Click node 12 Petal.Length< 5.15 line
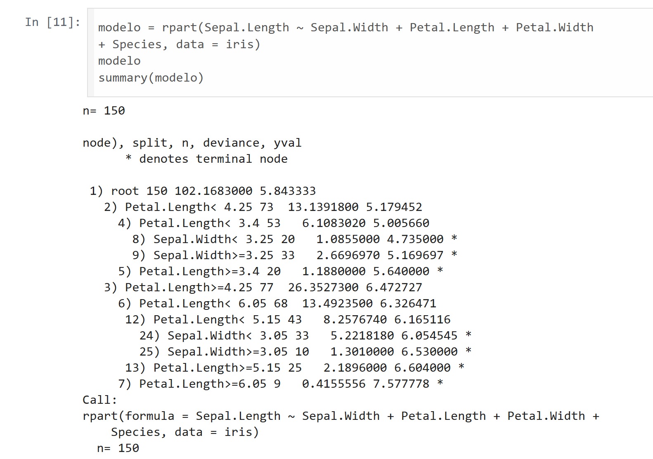 pos(287,320)
